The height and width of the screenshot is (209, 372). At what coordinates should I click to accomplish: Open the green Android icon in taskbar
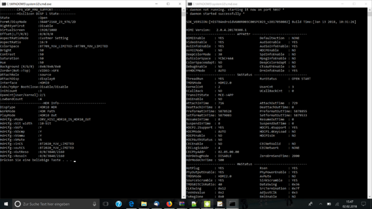[x=207, y=204]
